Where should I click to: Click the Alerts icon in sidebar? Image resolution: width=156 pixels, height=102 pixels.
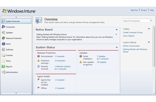coord(3,44)
